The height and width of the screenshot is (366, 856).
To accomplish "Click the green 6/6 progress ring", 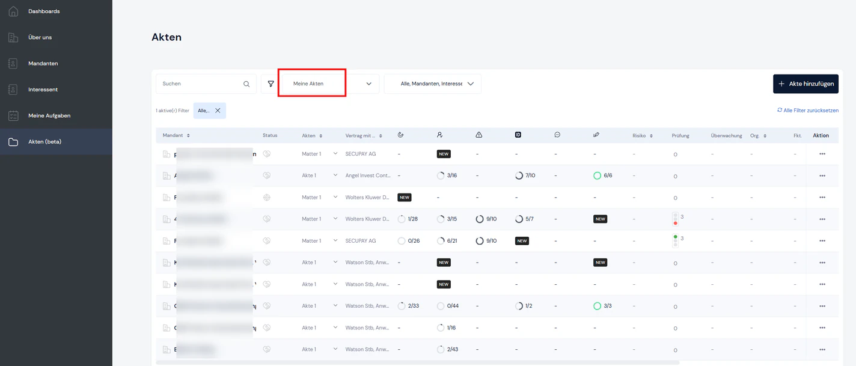I will click(x=597, y=175).
